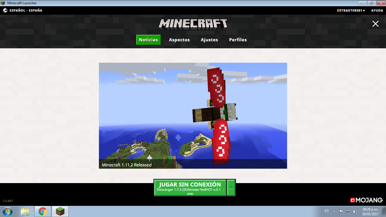386x217 pixels.
Task: Click the grass block icon in the title bar
Action: [3, 3]
